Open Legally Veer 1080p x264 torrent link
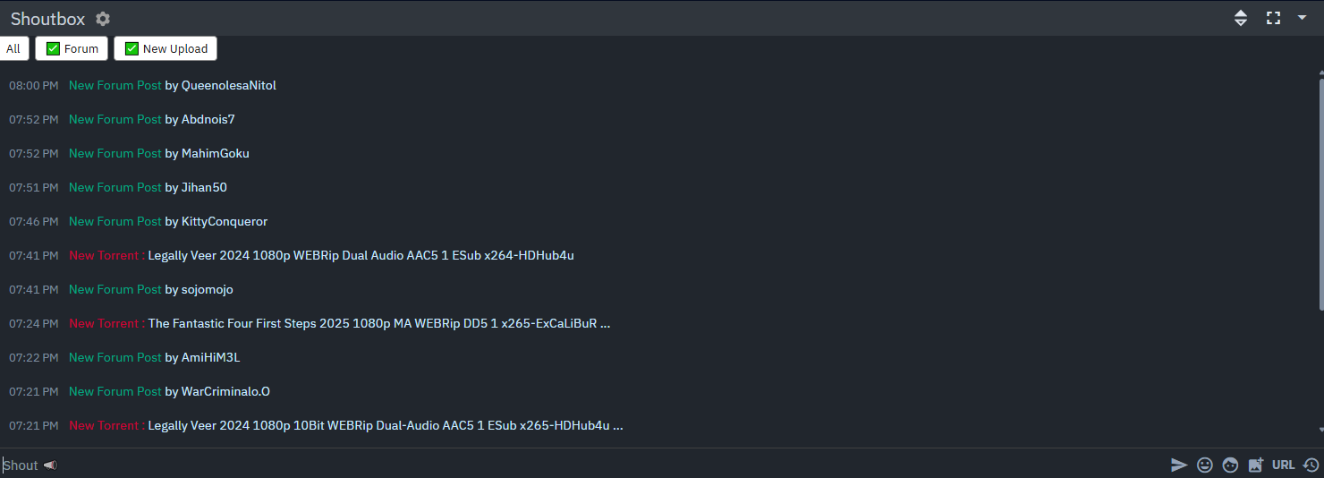Image resolution: width=1324 pixels, height=478 pixels. tap(361, 255)
